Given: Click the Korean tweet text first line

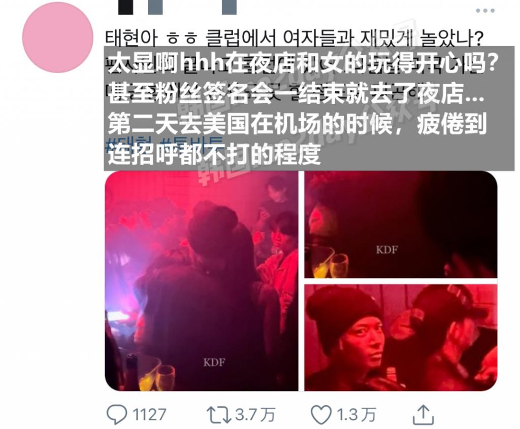Looking at the screenshot, I should [294, 38].
